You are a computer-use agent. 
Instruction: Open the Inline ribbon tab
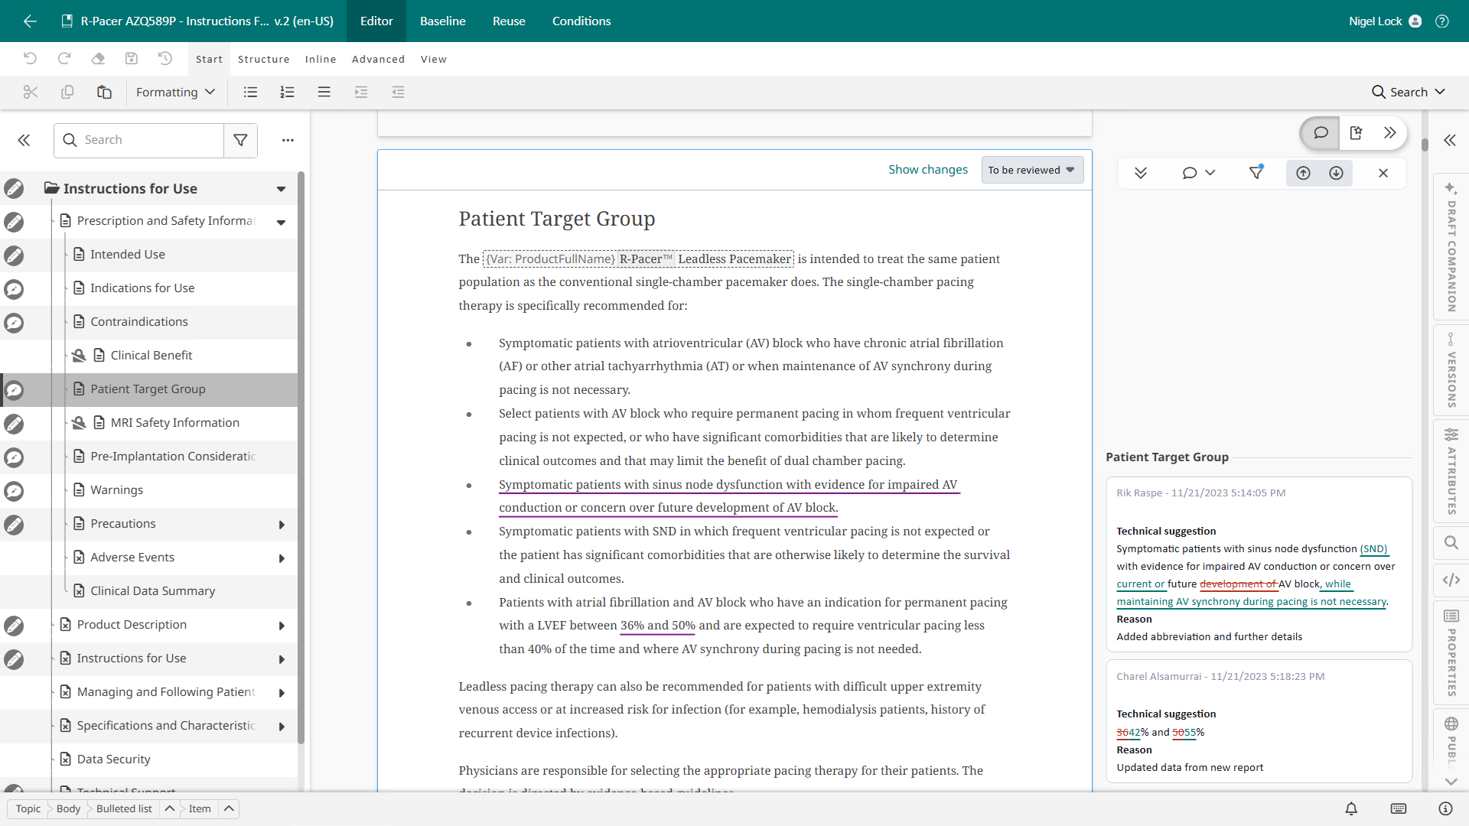coord(321,59)
